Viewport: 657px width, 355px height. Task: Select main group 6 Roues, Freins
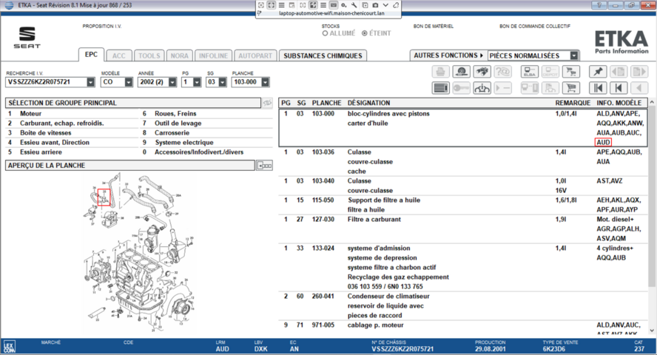coord(206,113)
